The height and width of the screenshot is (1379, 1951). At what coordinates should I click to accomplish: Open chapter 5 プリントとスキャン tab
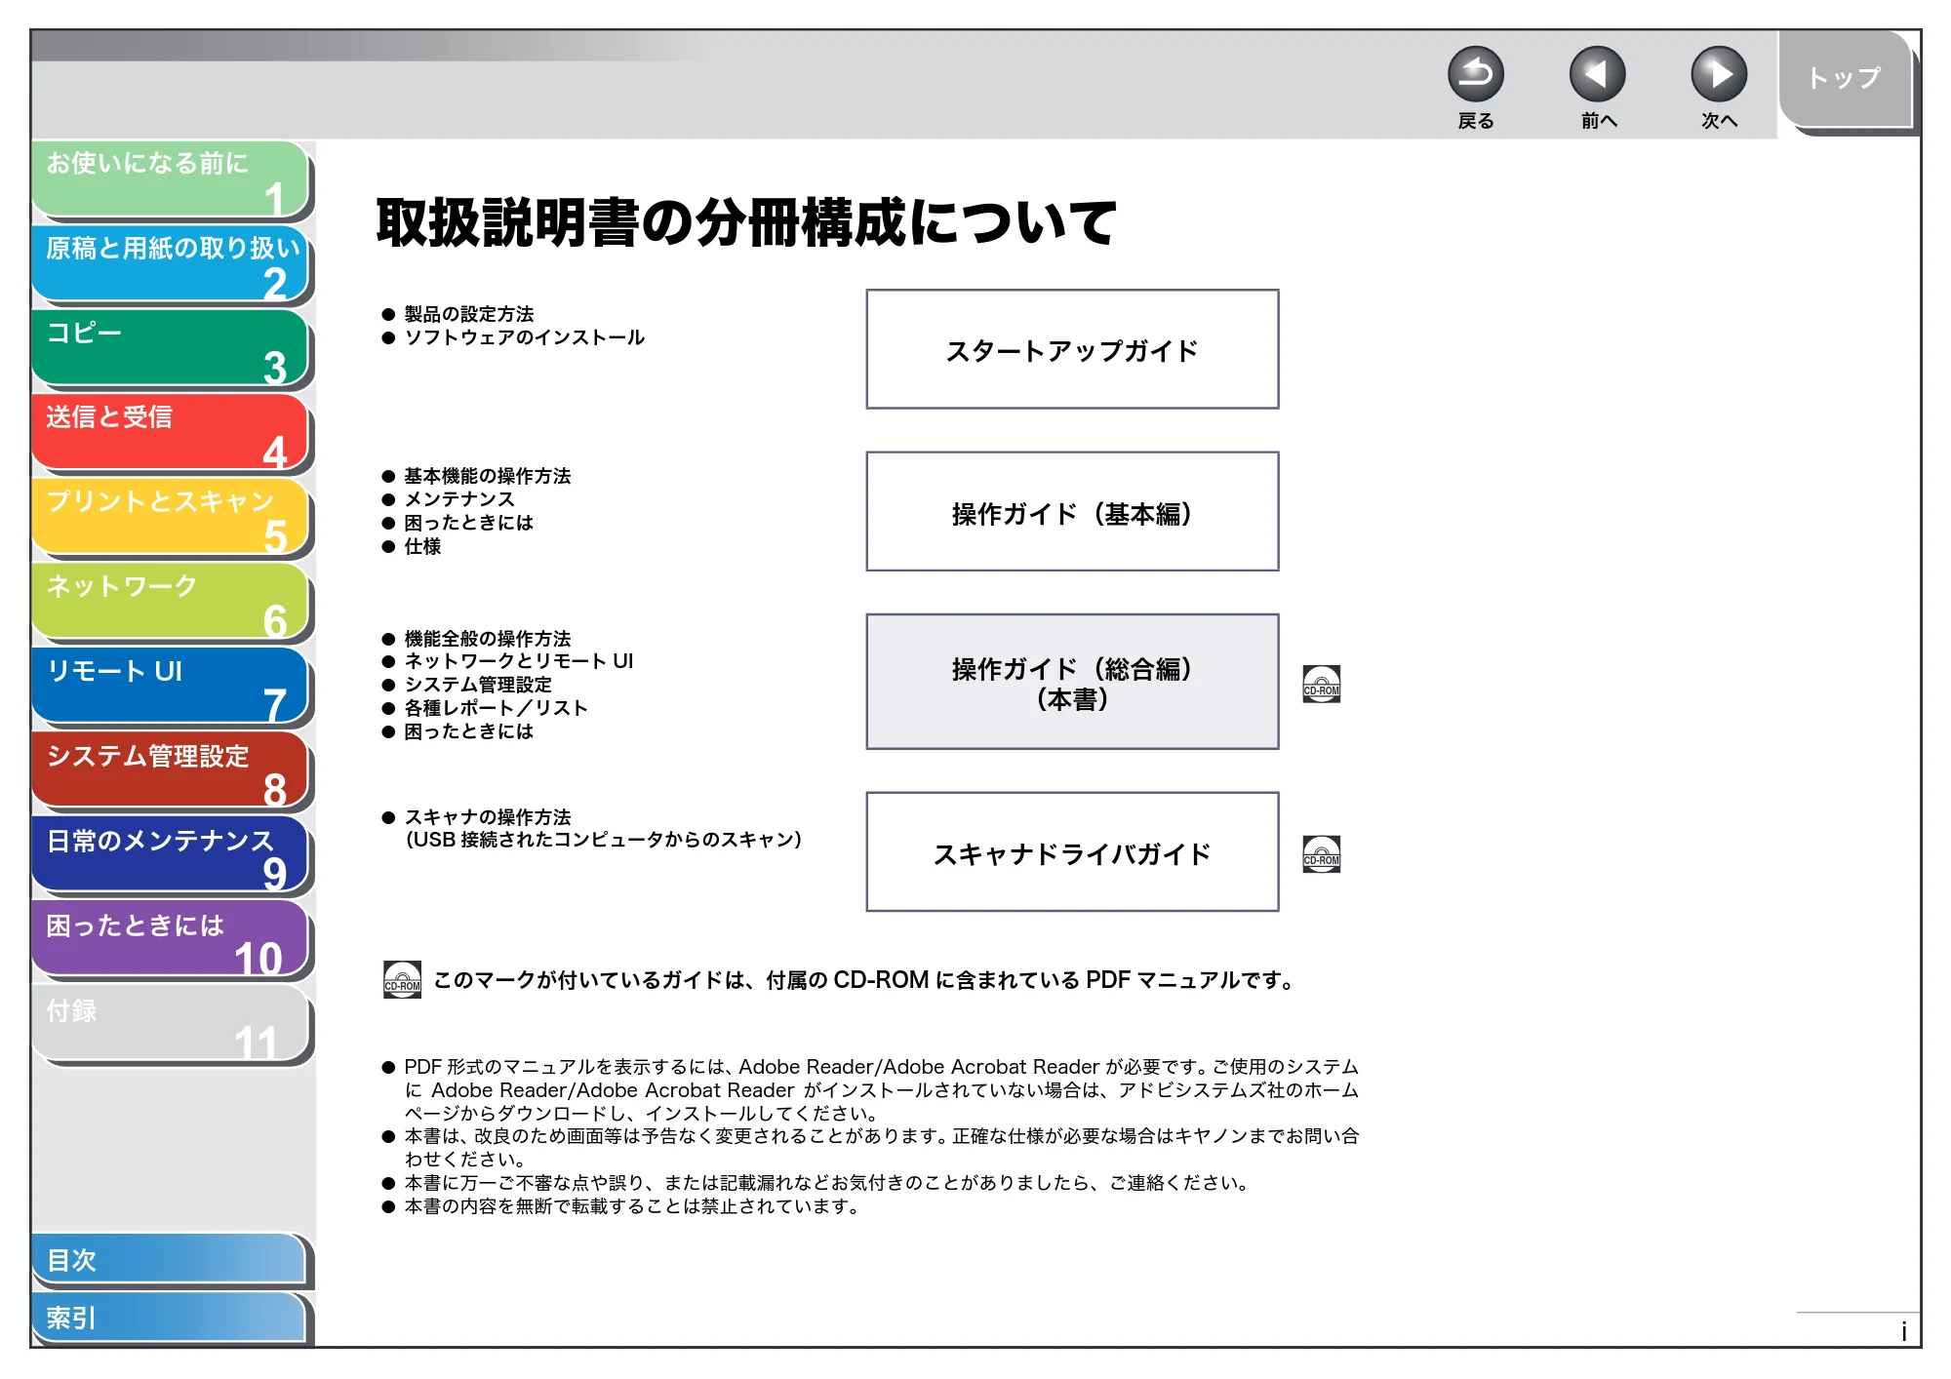point(171,518)
